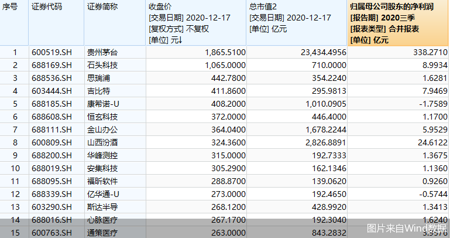
Task: Click net profit 5.9529
Action: pos(435,130)
